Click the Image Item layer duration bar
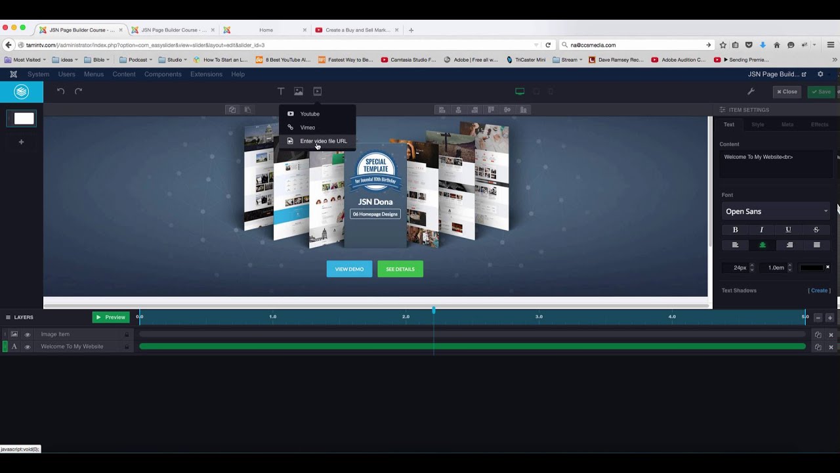Image resolution: width=840 pixels, height=473 pixels. pyautogui.click(x=472, y=334)
